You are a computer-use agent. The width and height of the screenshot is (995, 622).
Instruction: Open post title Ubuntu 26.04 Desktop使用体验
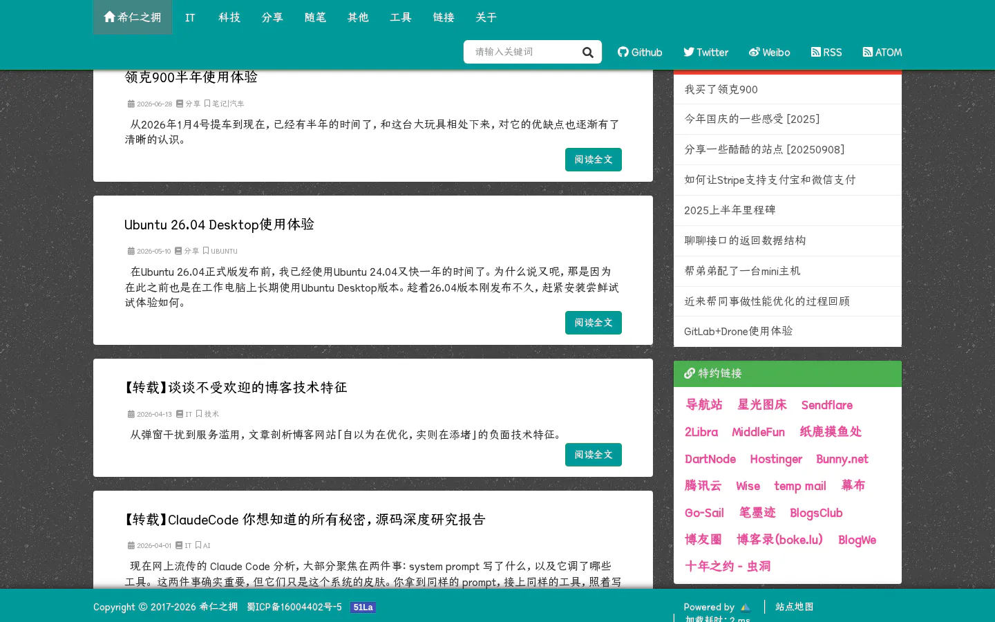pyautogui.click(x=219, y=225)
